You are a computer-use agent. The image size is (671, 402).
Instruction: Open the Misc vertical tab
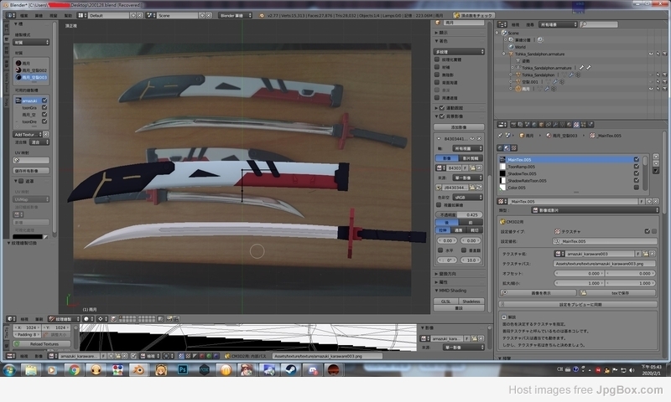(7, 102)
